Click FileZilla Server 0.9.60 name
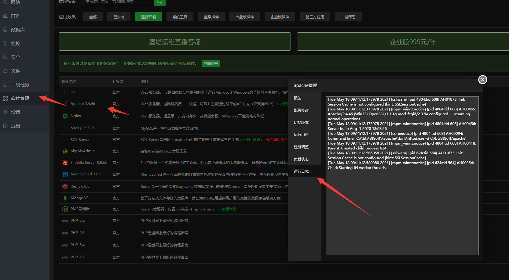The image size is (509, 280). [x=89, y=163]
